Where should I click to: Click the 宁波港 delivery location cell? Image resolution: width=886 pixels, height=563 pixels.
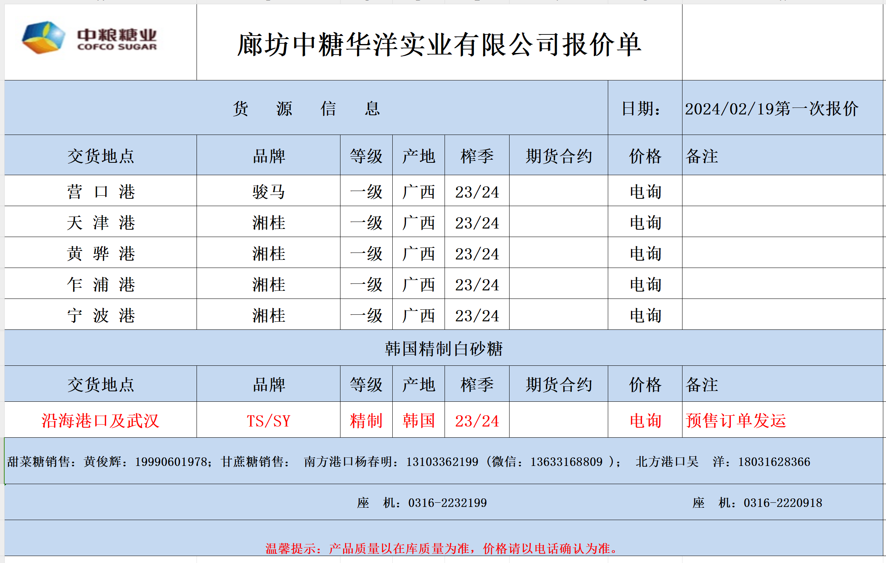101,316
